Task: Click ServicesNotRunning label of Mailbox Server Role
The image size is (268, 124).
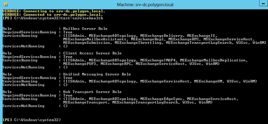Action: pyautogui.click(x=23, y=46)
